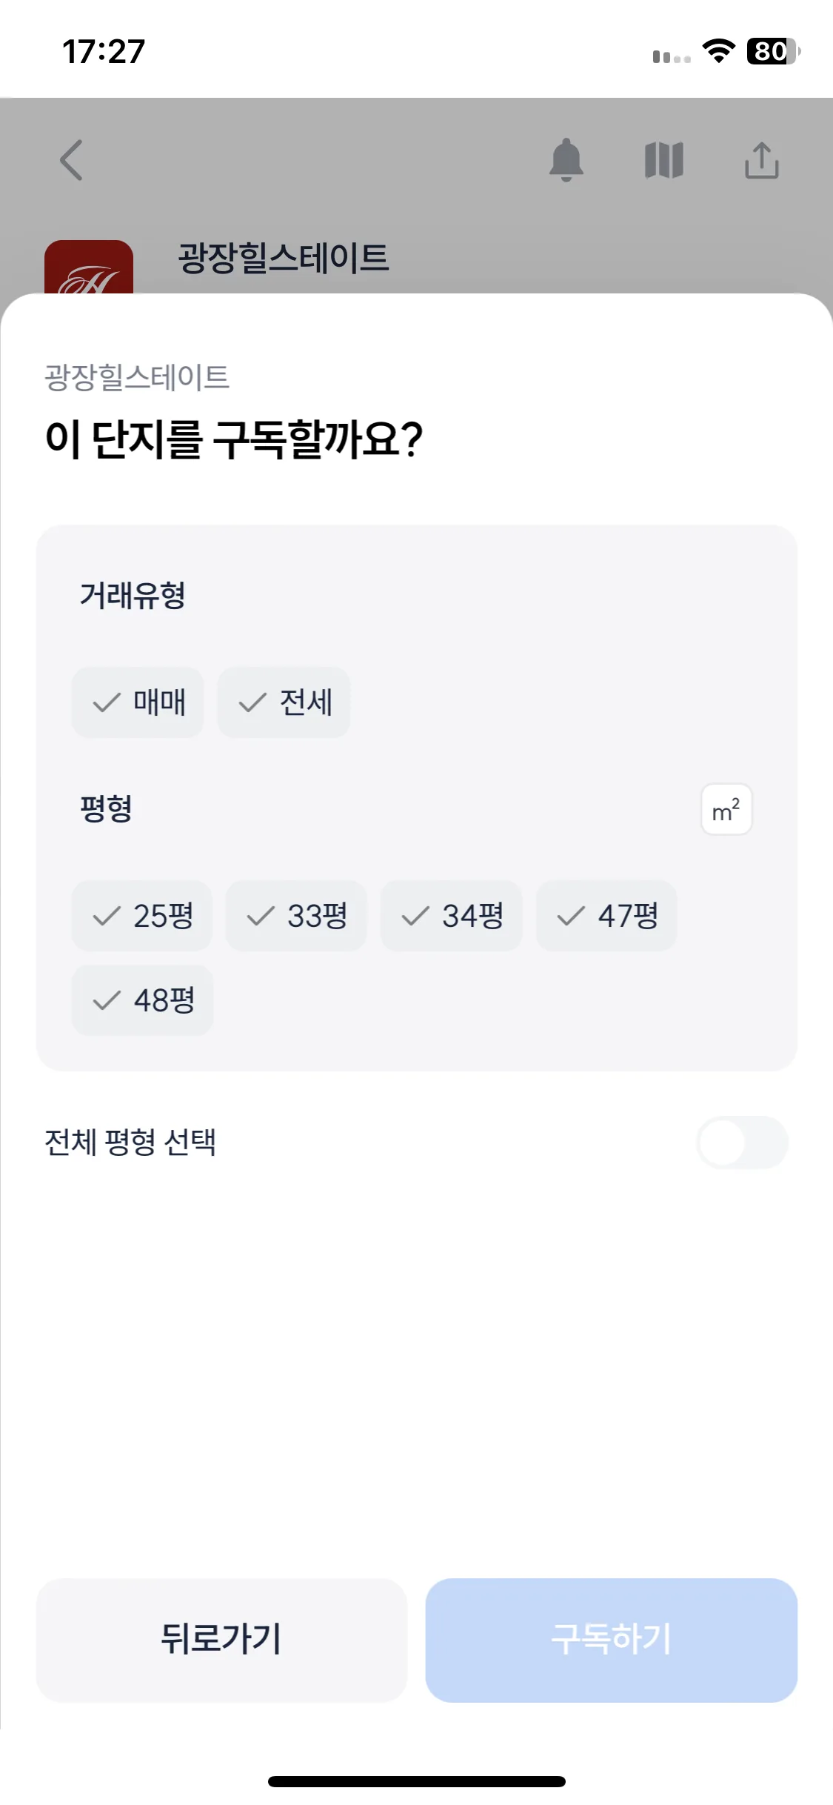Tap the 뒤로가기 button
The height and width of the screenshot is (1805, 833).
click(x=222, y=1640)
